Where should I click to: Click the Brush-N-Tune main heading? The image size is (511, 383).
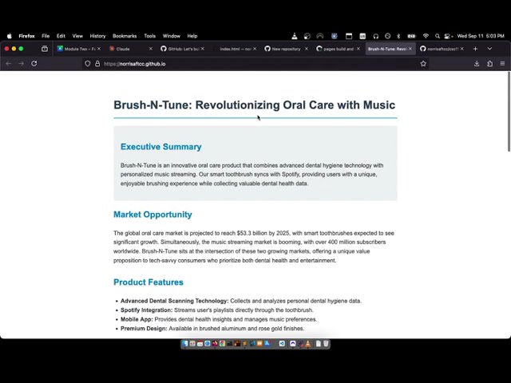point(254,105)
